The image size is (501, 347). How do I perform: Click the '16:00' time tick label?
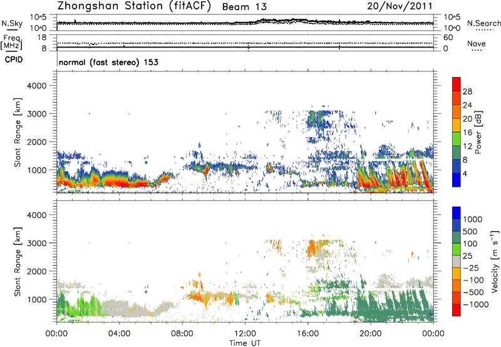click(x=307, y=334)
